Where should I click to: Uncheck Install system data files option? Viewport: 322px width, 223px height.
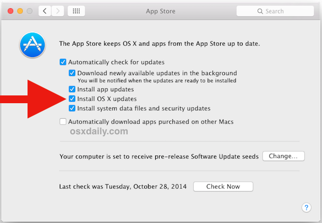point(72,108)
